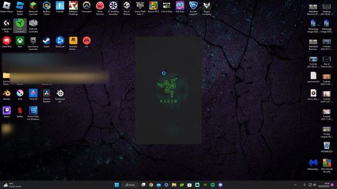This screenshot has height=189, width=337.
Task: Open Grand Theft Auto V icon
Action: pos(140,8)
